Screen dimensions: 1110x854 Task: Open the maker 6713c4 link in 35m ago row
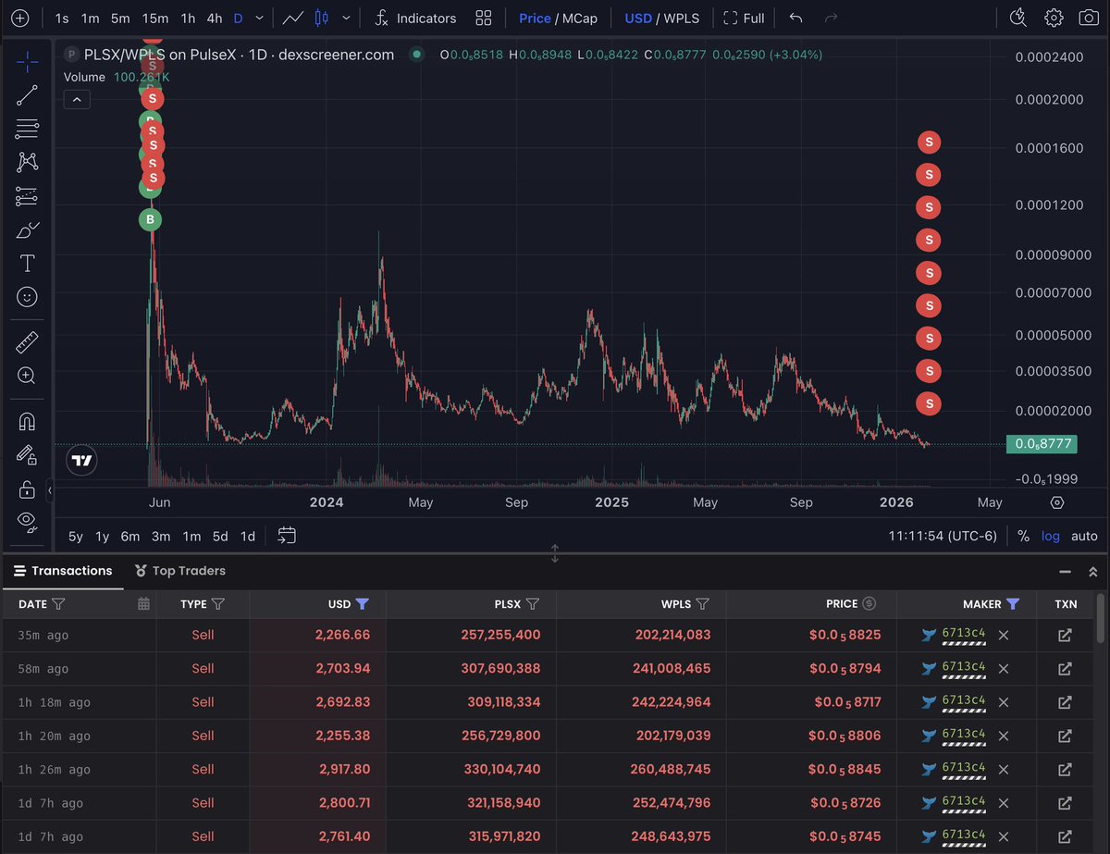tap(964, 634)
